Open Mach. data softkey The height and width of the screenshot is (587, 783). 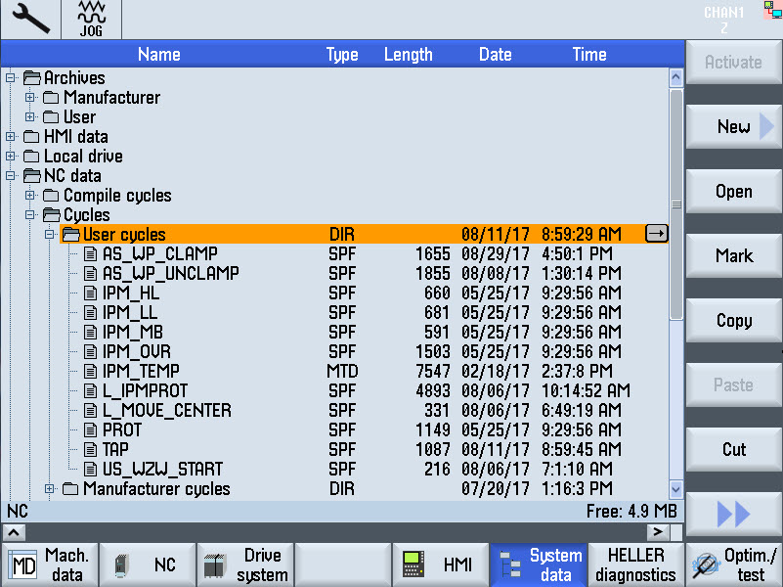tap(49, 564)
